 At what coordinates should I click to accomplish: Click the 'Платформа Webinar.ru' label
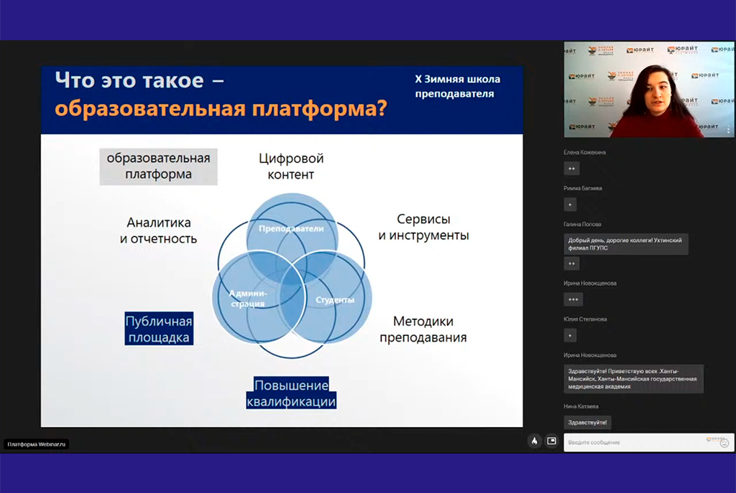click(37, 444)
